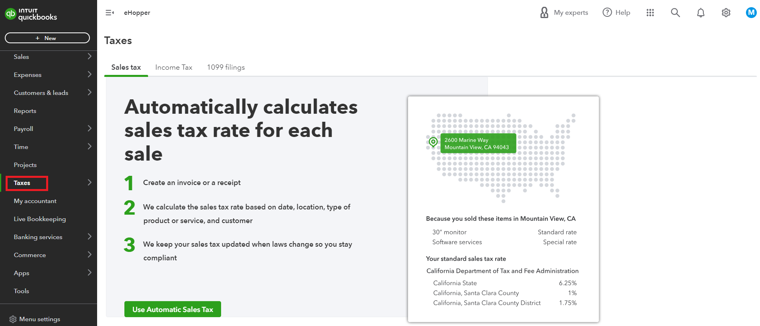Open the My experts icon
This screenshot has width=760, height=326.
(x=544, y=12)
